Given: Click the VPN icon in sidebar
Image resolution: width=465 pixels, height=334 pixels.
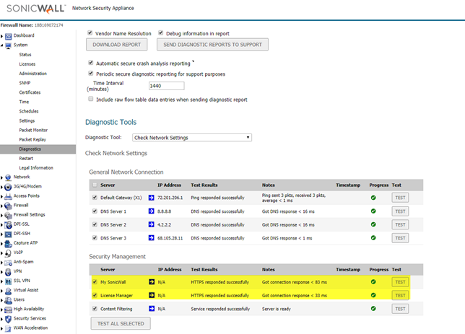Looking at the screenshot, I should pyautogui.click(x=8, y=271).
